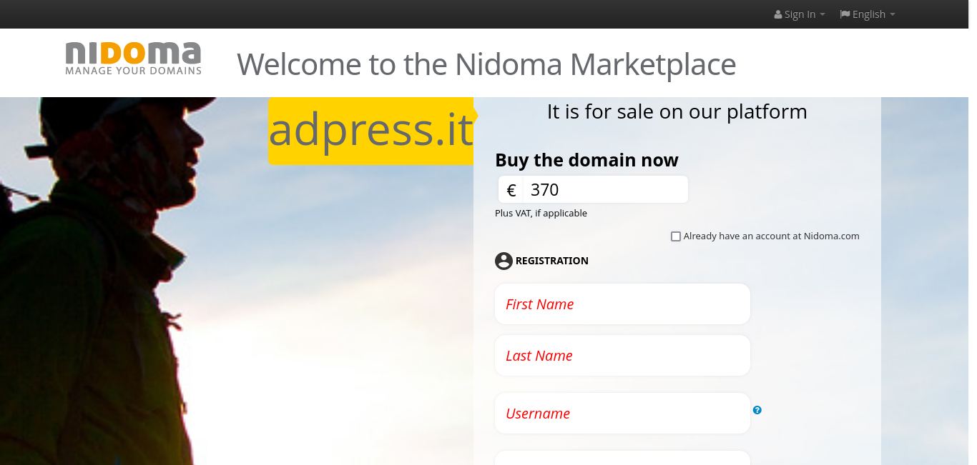The width and height of the screenshot is (977, 465).
Task: Focus the Username field
Action: (622, 414)
